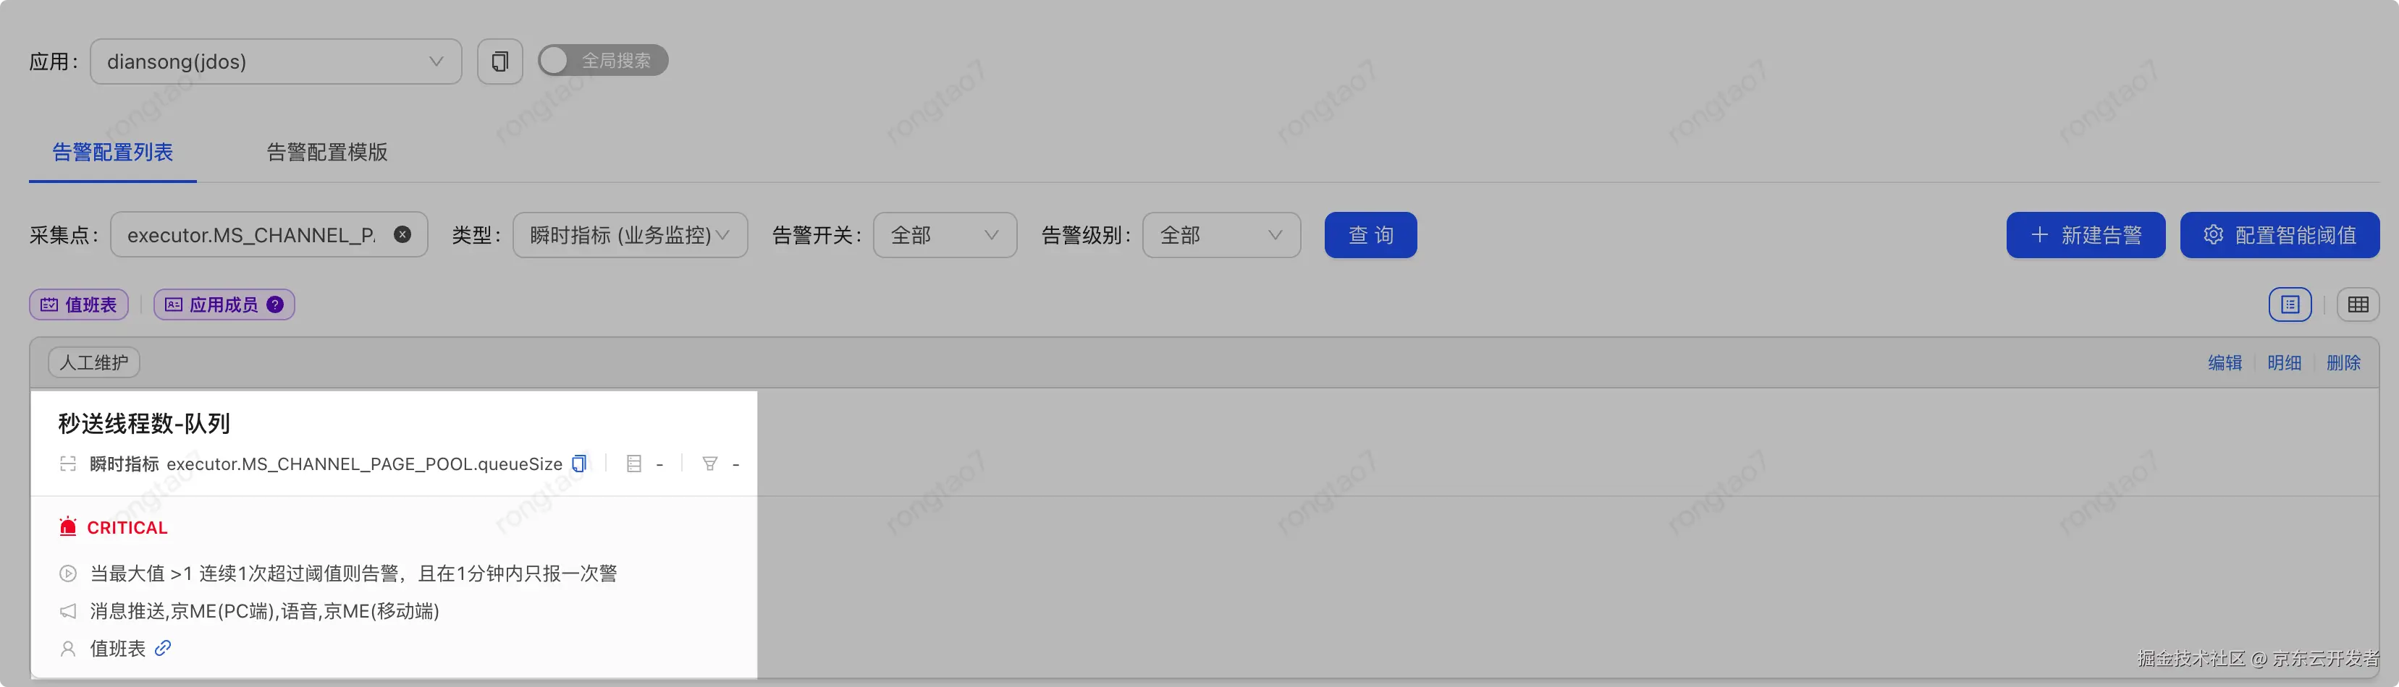Click the 采集点 executor.MS_CHANNEL_P text field

click(x=251, y=234)
